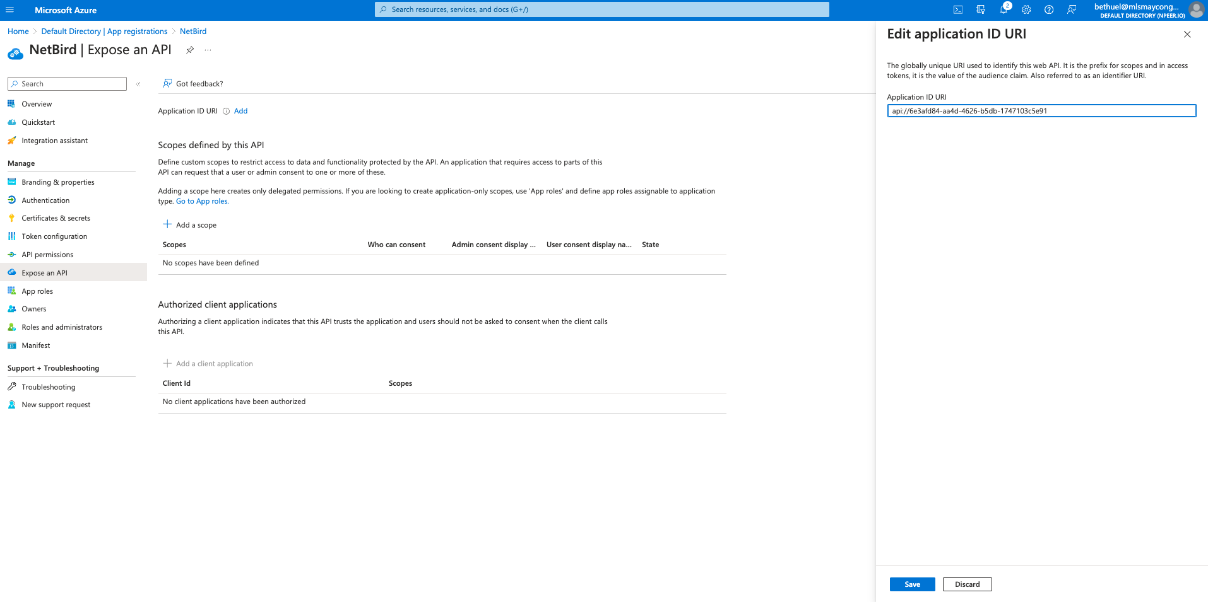This screenshot has width=1208, height=602.
Task: Open the ellipsis menu beside the pin icon
Action: click(x=207, y=49)
